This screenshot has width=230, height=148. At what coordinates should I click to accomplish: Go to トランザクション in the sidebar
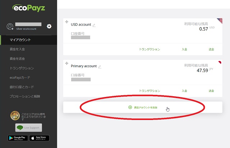tap(22, 68)
